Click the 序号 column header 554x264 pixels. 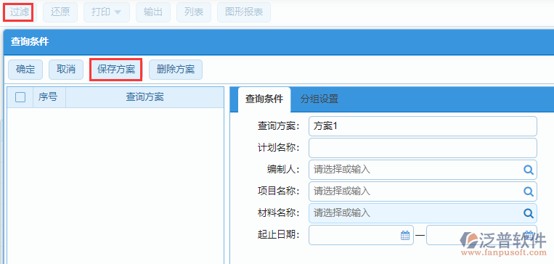pos(49,97)
